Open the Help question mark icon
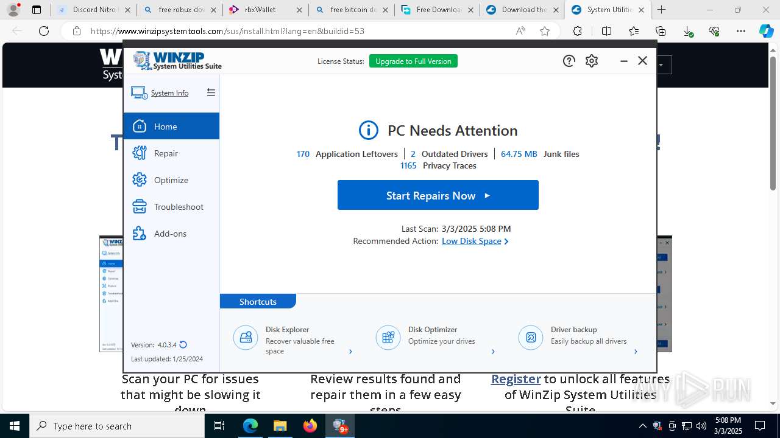Viewport: 780px width, 438px height. [569, 61]
